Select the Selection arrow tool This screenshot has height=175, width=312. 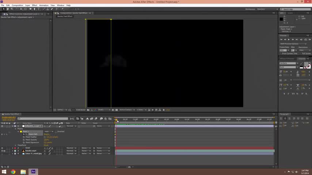(4, 9)
